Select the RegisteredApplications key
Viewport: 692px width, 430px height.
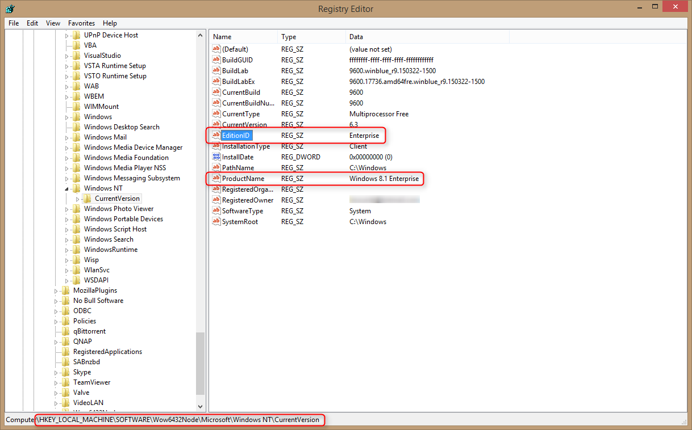pos(107,352)
